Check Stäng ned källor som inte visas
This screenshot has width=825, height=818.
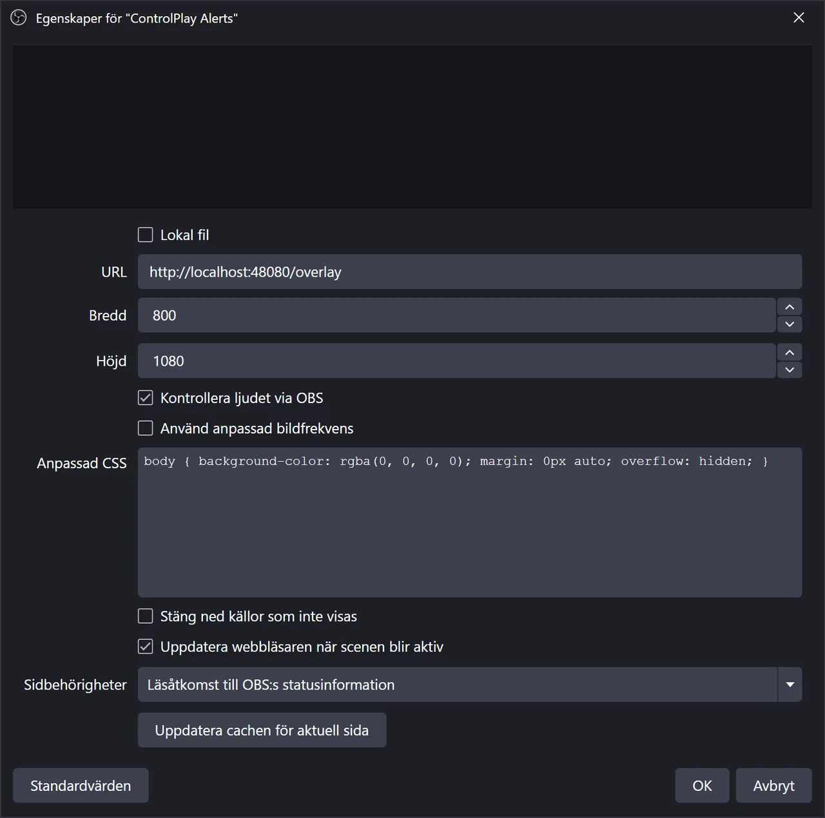click(146, 616)
